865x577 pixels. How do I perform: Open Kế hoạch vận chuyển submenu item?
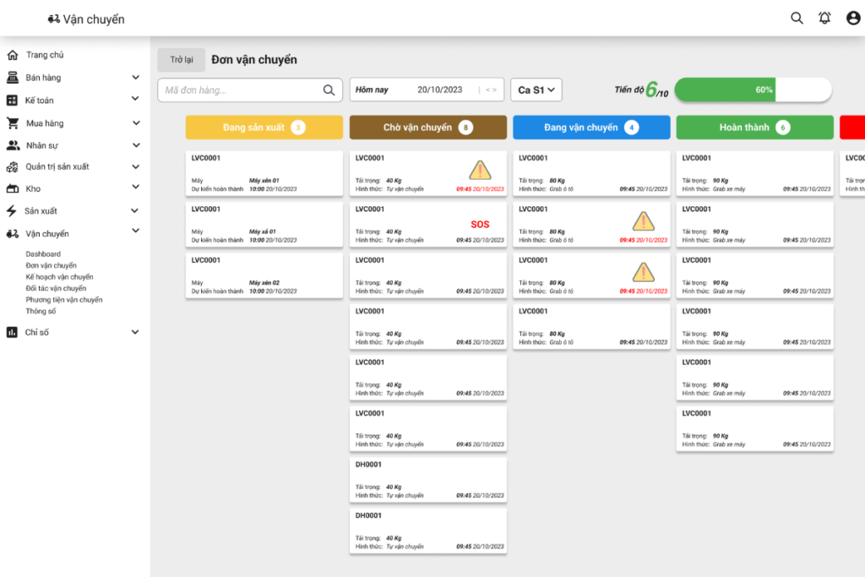tap(59, 277)
